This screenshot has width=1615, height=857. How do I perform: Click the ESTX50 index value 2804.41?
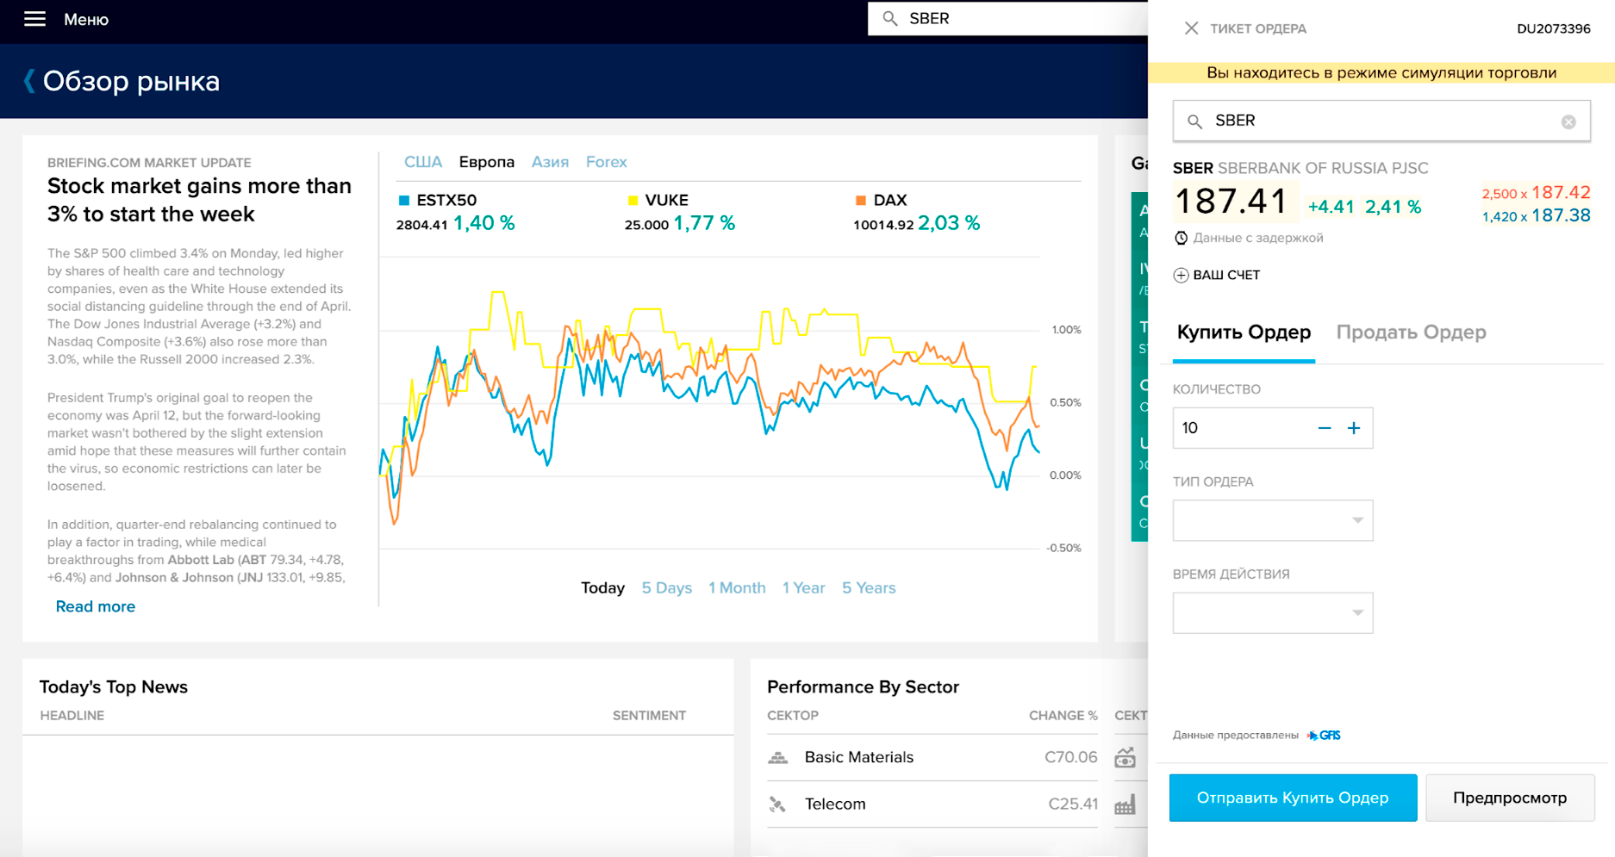pyautogui.click(x=421, y=225)
